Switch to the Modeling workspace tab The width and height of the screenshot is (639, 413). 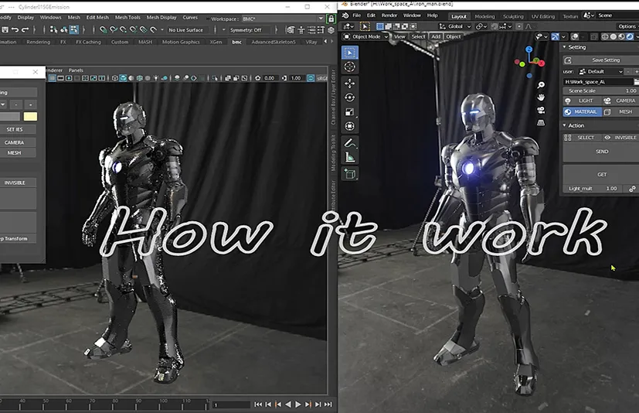pos(484,16)
